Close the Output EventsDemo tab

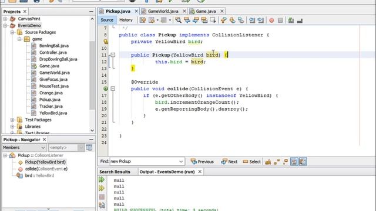pos(200,172)
